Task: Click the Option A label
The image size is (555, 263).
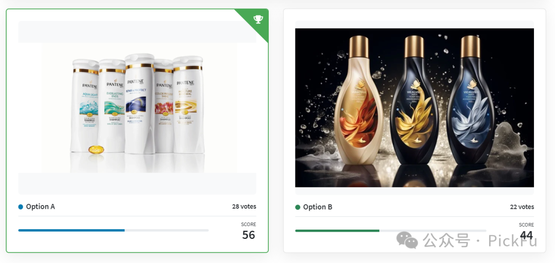Action: pos(41,207)
